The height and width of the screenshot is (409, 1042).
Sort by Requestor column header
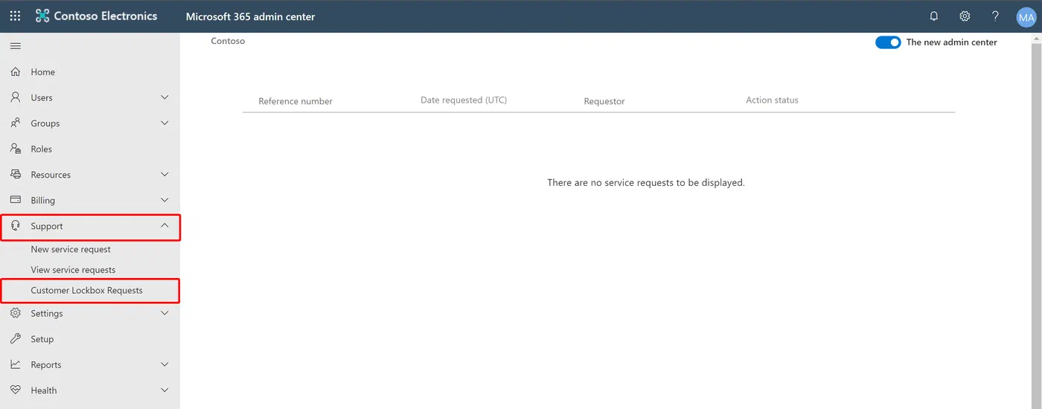[x=604, y=101]
